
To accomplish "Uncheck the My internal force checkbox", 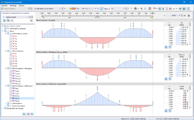I will pos(11,63).
